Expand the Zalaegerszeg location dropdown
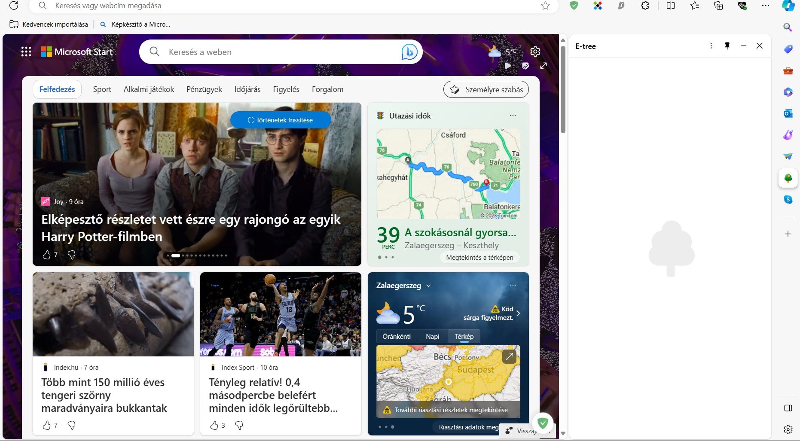Viewport: 800px width, 441px height. pyautogui.click(x=428, y=286)
